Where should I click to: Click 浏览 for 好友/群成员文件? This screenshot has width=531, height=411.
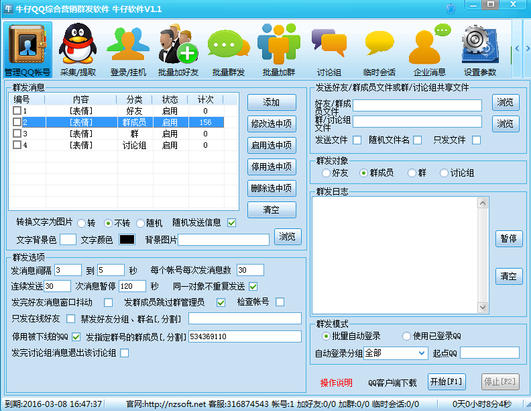506,102
